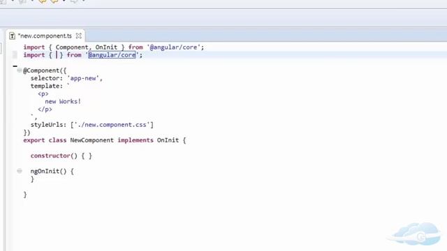Click the opening <p> tag
The image size is (447, 251).
[43, 93]
